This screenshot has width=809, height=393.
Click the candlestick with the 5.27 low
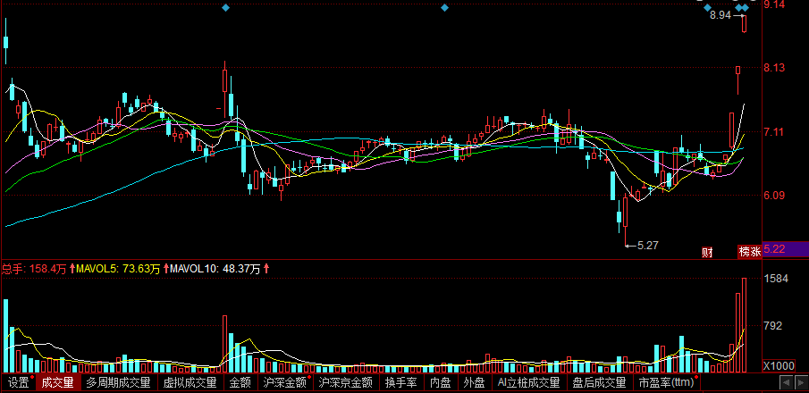626,221
